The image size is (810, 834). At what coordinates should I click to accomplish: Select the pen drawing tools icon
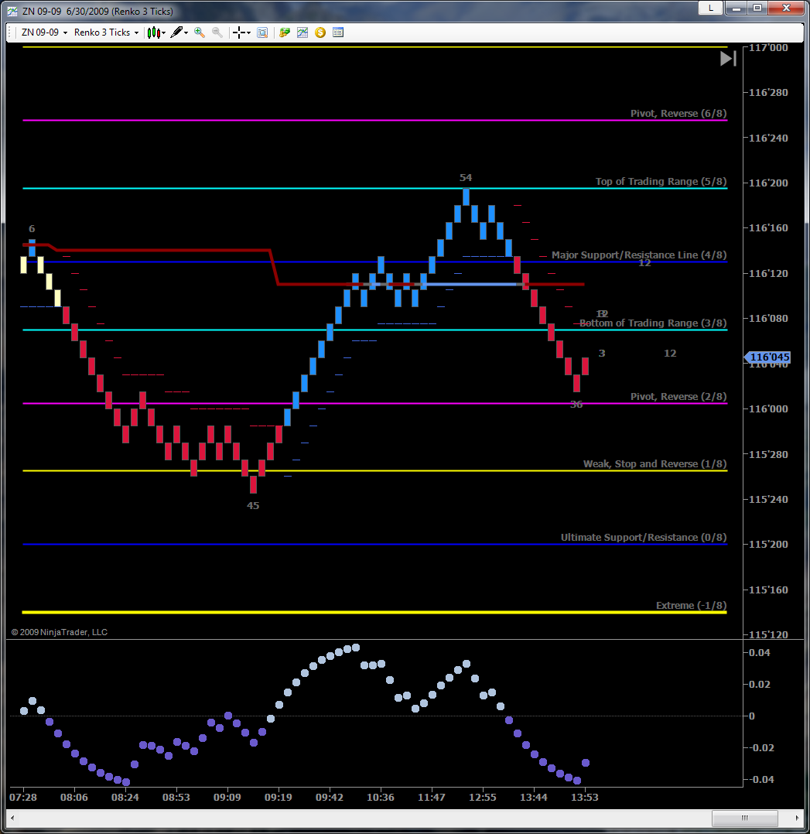(176, 32)
